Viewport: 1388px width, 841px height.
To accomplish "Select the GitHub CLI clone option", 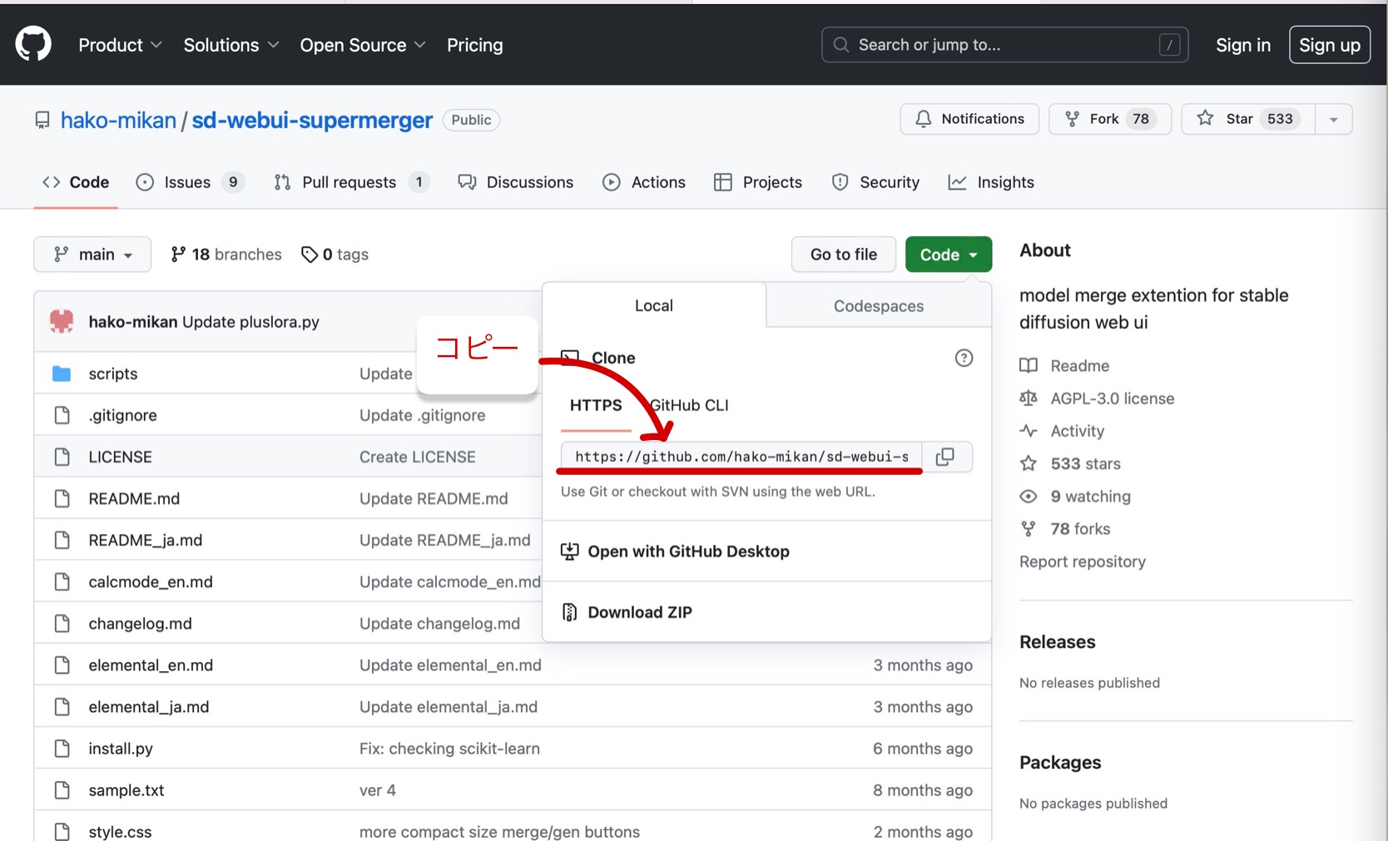I will click(x=691, y=405).
